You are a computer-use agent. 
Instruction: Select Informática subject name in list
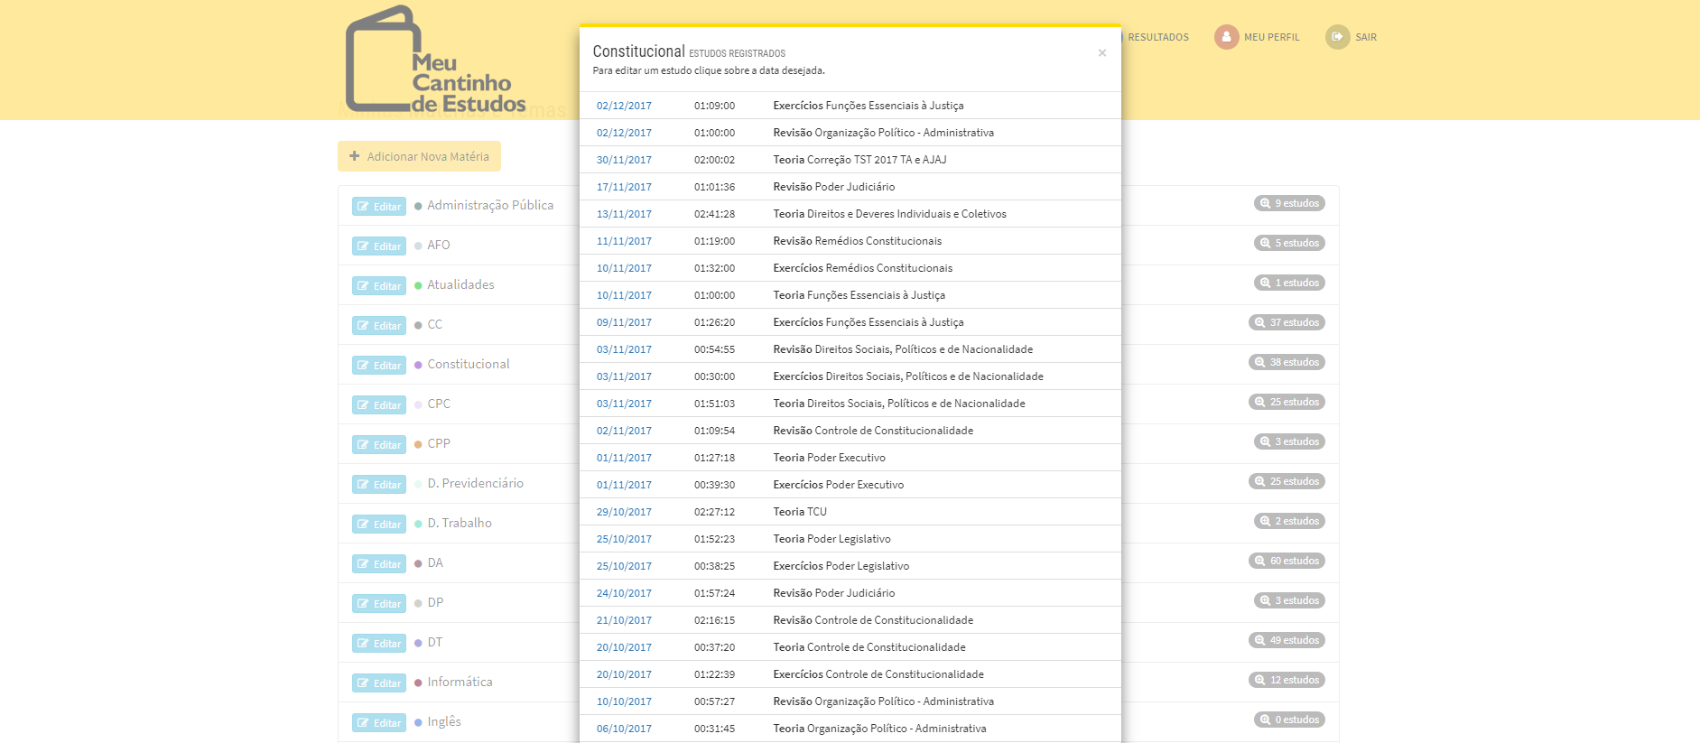click(x=460, y=682)
